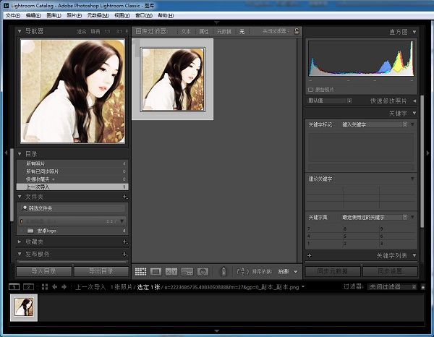The width and height of the screenshot is (434, 337).
Task: Expand the 收藏夹 panel
Action: click(x=20, y=242)
